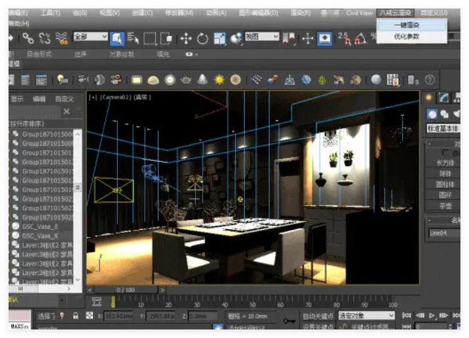Activate the Select and Move tool

pos(185,39)
